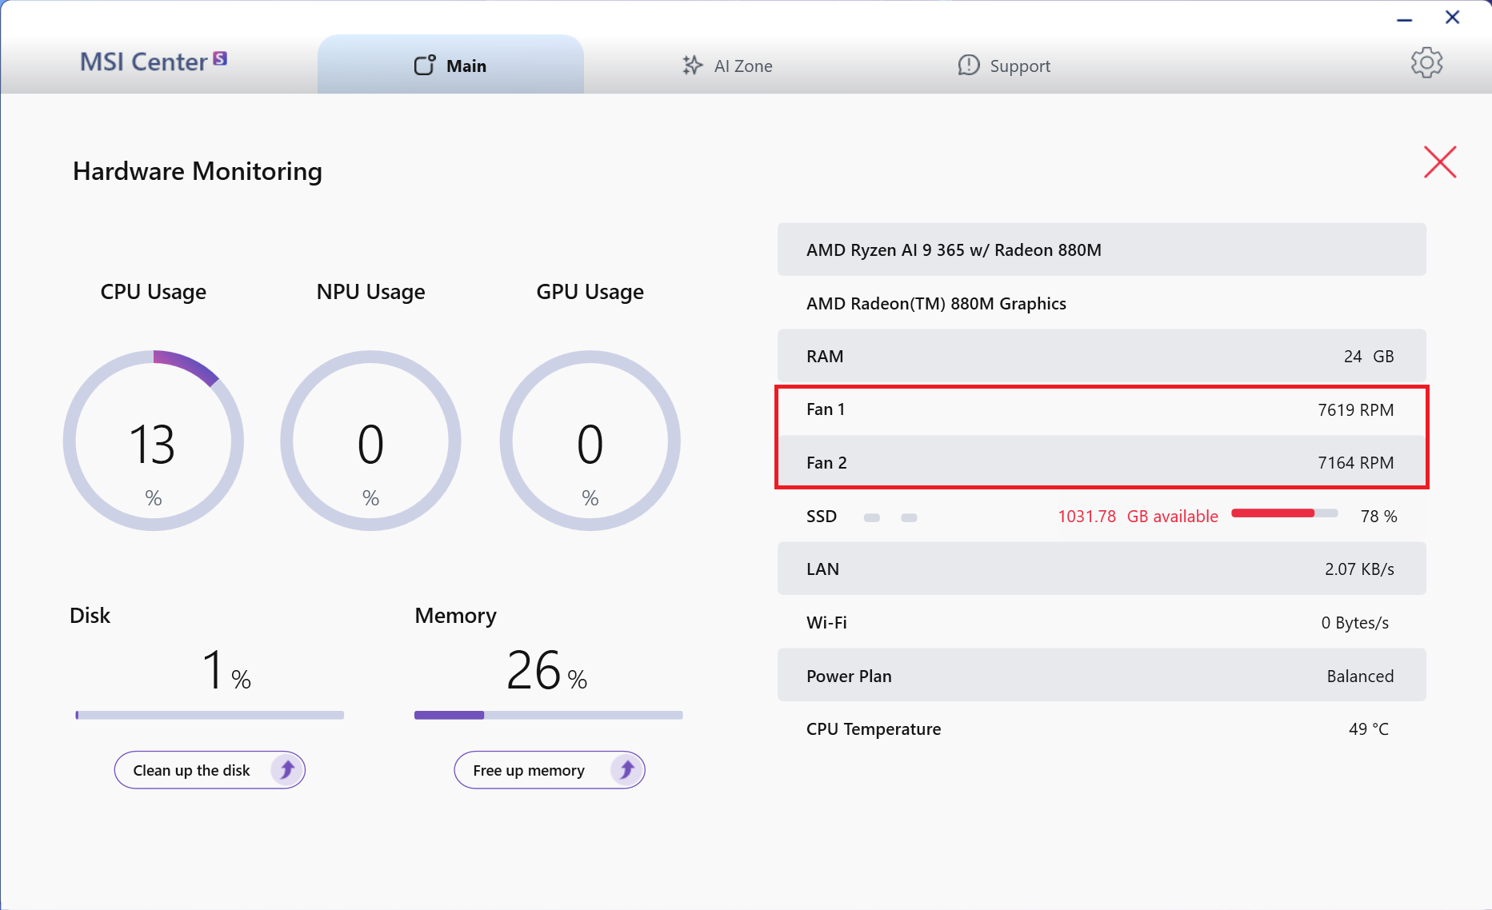Screen dimensions: 1492x910
Task: Open settings via the gear icon
Action: (x=1426, y=62)
